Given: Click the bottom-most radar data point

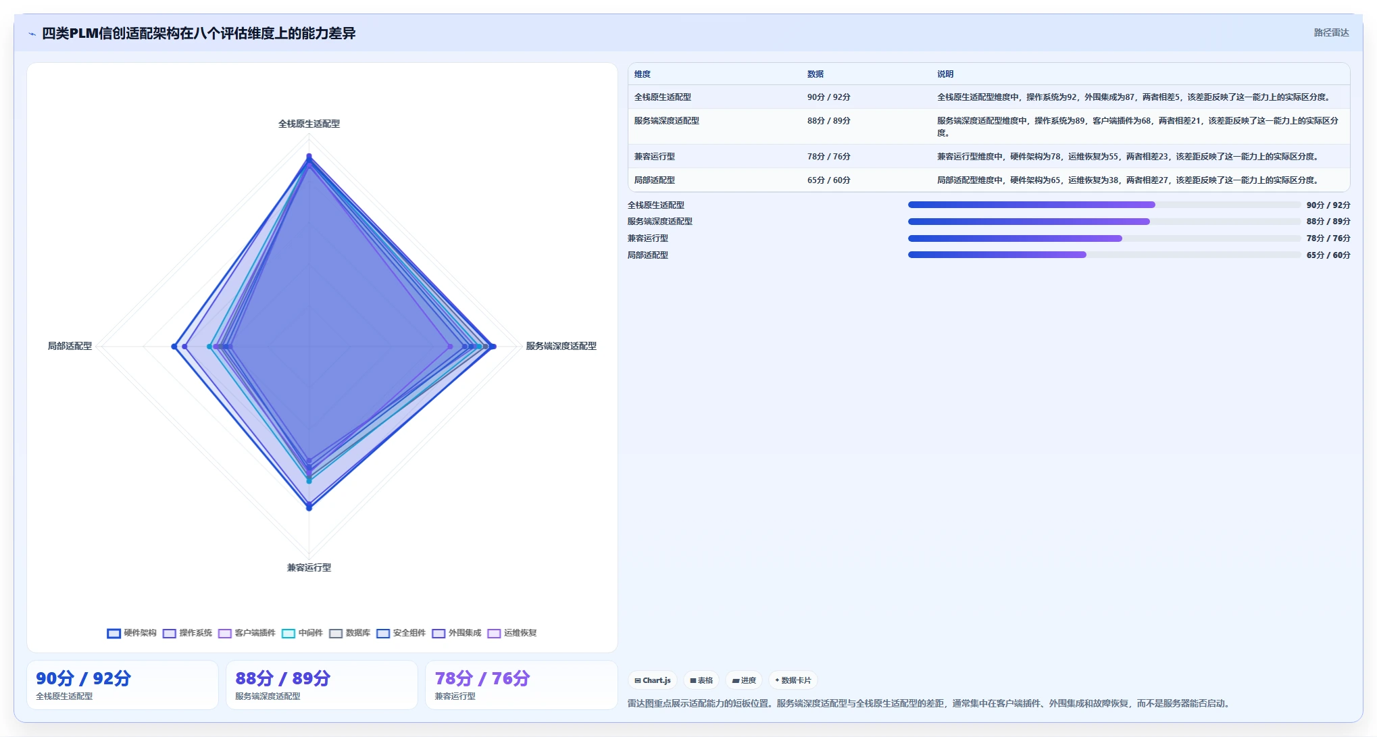Looking at the screenshot, I should tap(309, 507).
